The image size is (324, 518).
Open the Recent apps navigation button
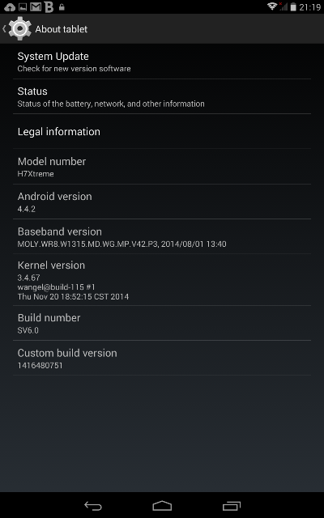click(x=232, y=505)
